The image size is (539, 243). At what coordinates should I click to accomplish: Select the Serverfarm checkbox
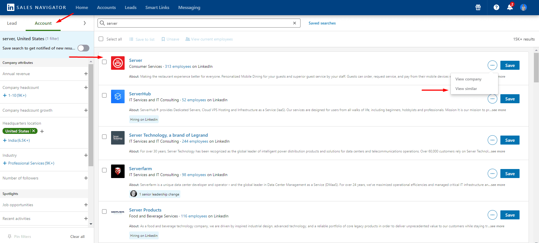point(104,170)
